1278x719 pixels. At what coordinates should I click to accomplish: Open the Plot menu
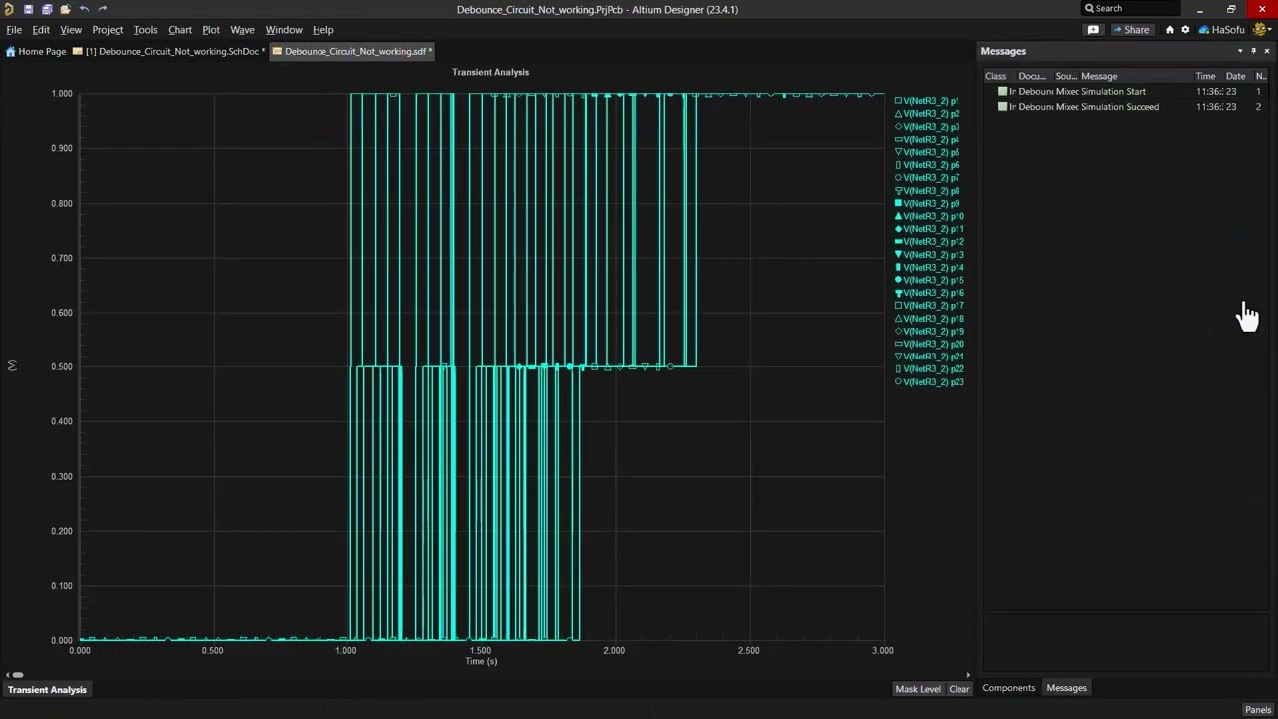pos(211,30)
